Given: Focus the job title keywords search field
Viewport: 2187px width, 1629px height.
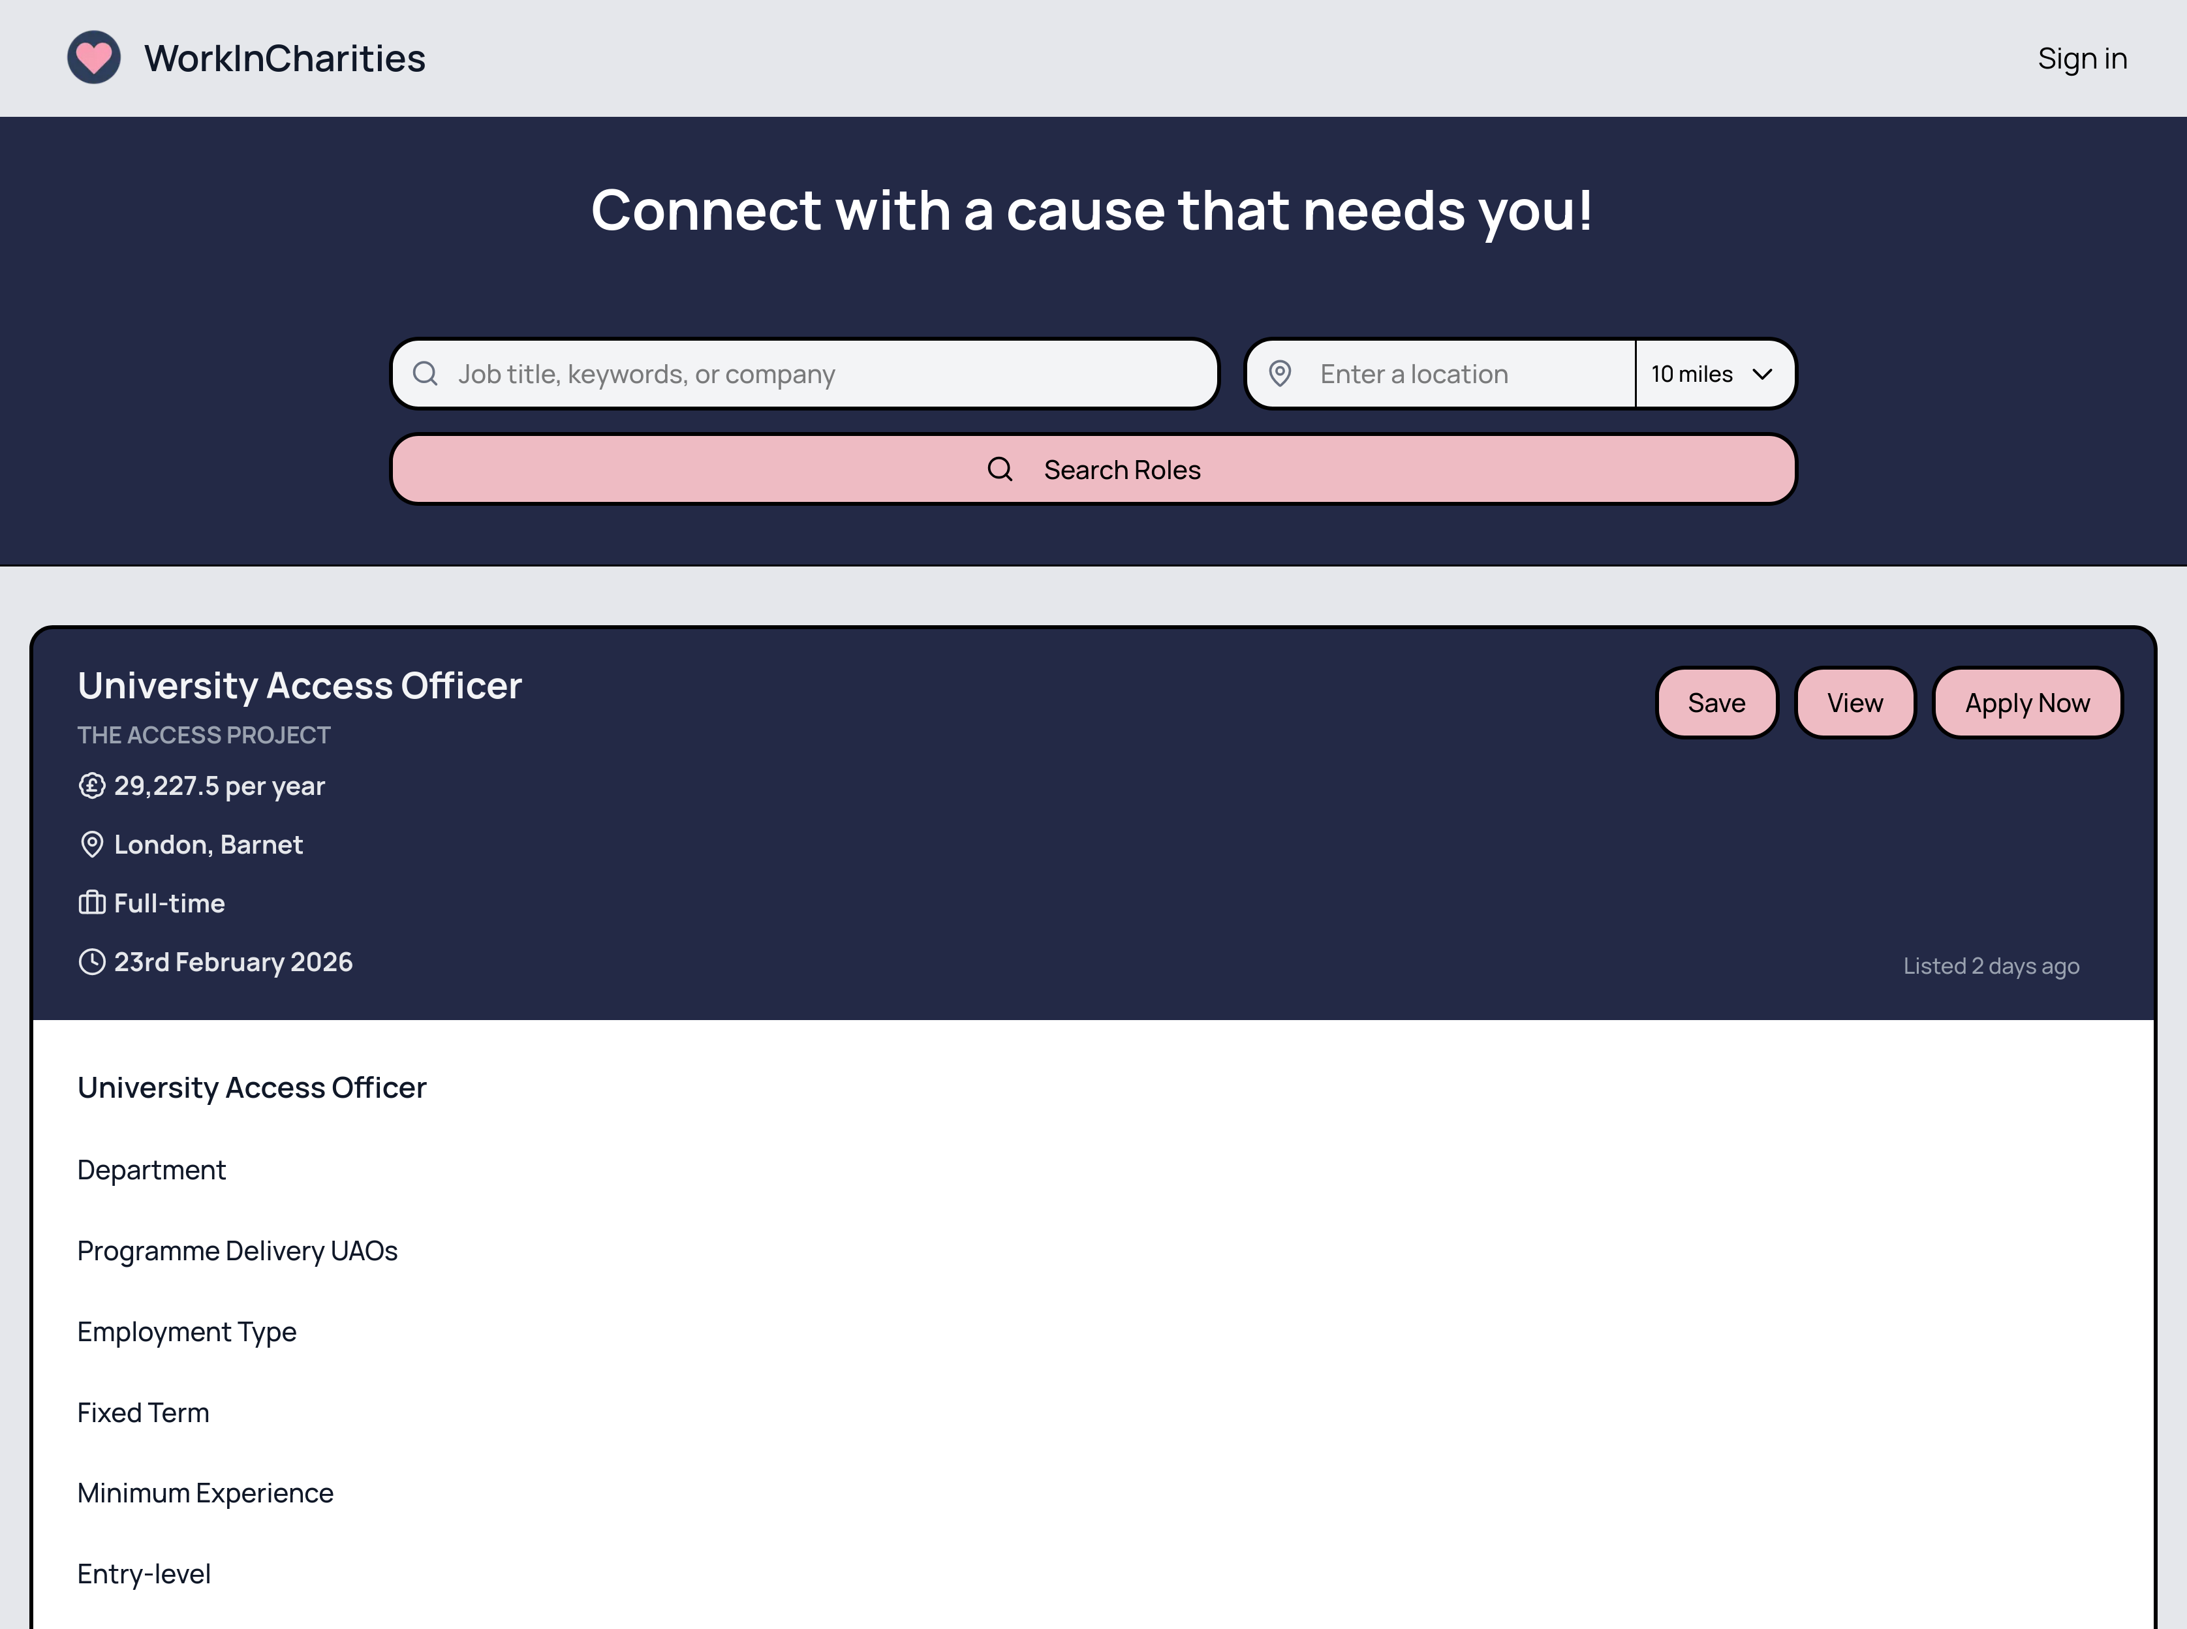Looking at the screenshot, I should pyautogui.click(x=828, y=374).
